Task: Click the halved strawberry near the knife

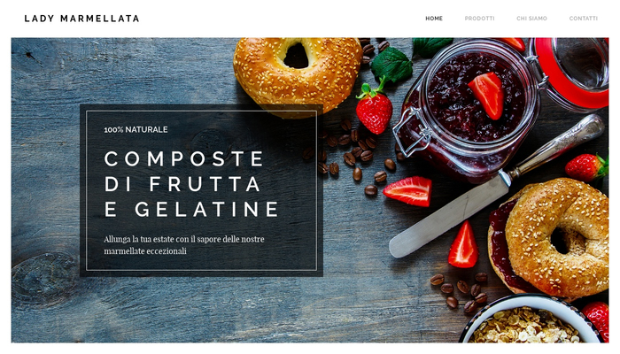Action: [408, 191]
